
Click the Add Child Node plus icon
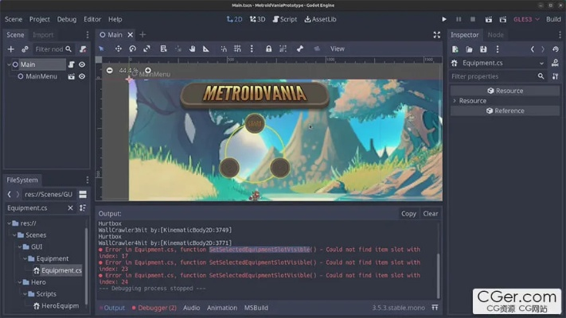11,49
